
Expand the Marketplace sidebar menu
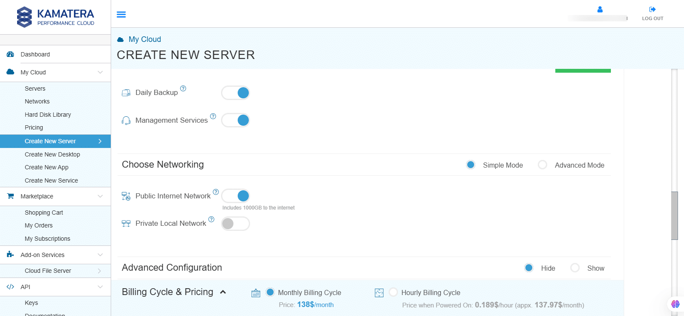tap(100, 196)
